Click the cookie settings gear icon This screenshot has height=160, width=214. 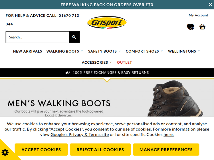[x=5, y=152]
